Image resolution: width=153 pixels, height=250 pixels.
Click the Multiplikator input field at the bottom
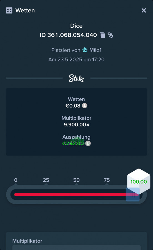77,247
